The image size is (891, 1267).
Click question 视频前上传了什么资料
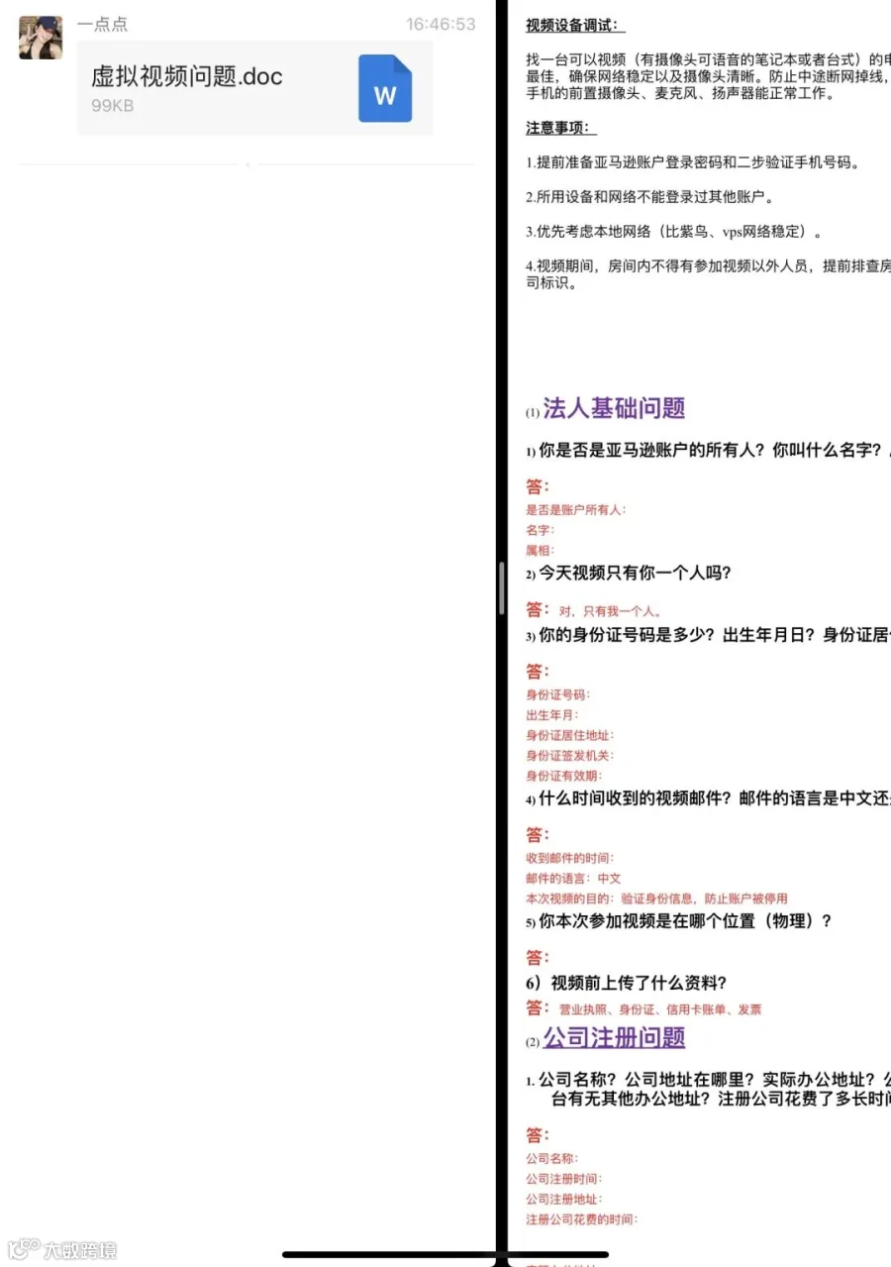627,983
